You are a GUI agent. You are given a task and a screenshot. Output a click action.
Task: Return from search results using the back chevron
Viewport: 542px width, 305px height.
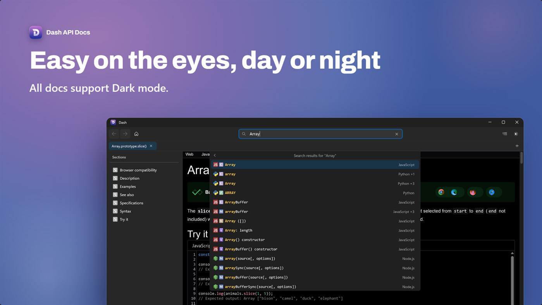point(215,155)
